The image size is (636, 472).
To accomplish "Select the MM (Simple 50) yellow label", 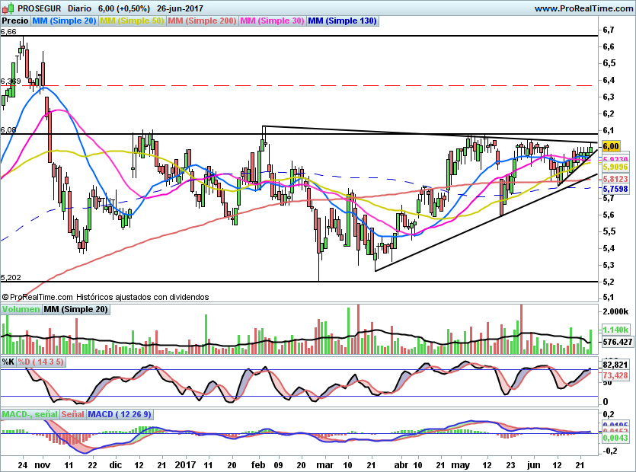I will point(132,21).
